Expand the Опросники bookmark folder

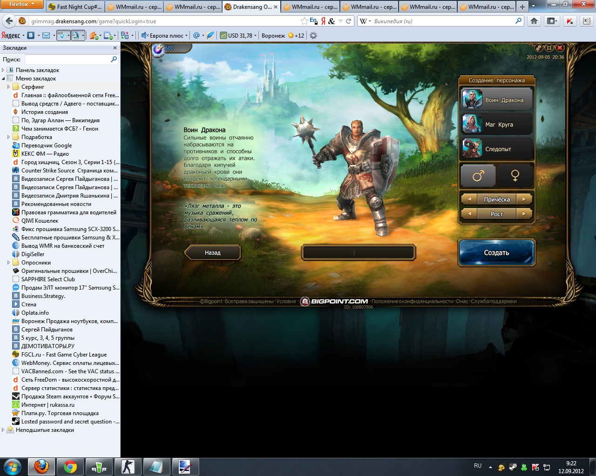[8, 263]
